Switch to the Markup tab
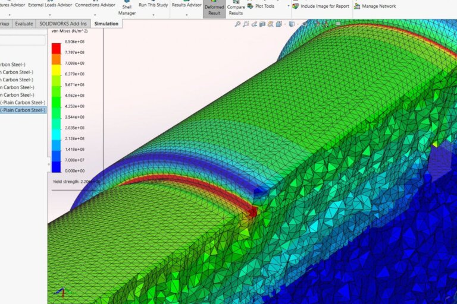457x304 pixels. pos(5,24)
